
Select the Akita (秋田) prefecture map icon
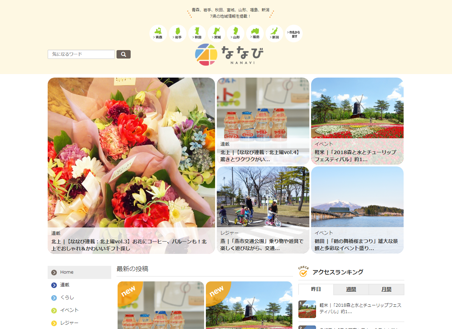click(197, 33)
